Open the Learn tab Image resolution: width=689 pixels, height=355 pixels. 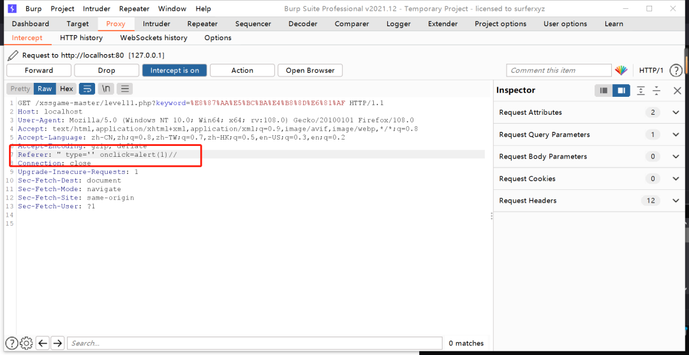click(614, 24)
